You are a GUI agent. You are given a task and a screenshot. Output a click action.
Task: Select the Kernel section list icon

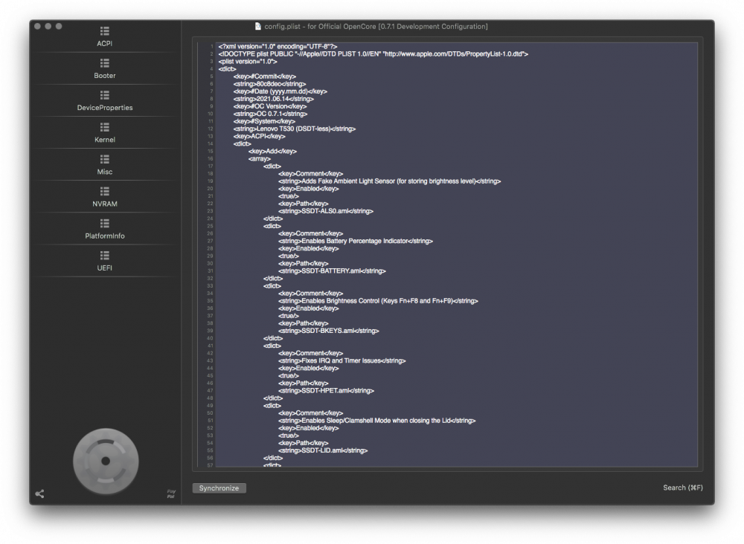coord(105,127)
